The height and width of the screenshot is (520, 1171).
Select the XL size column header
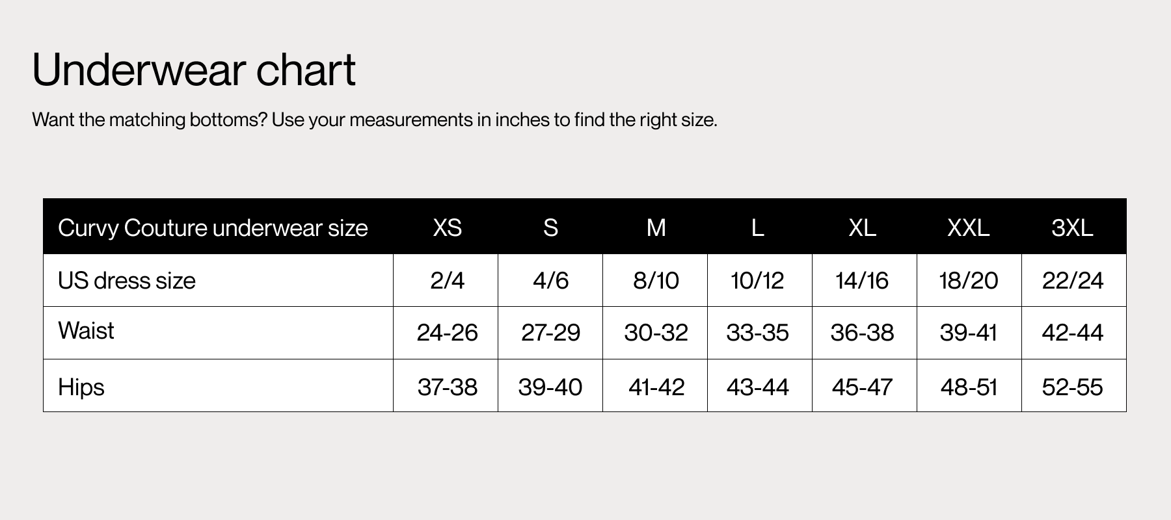[x=862, y=227]
